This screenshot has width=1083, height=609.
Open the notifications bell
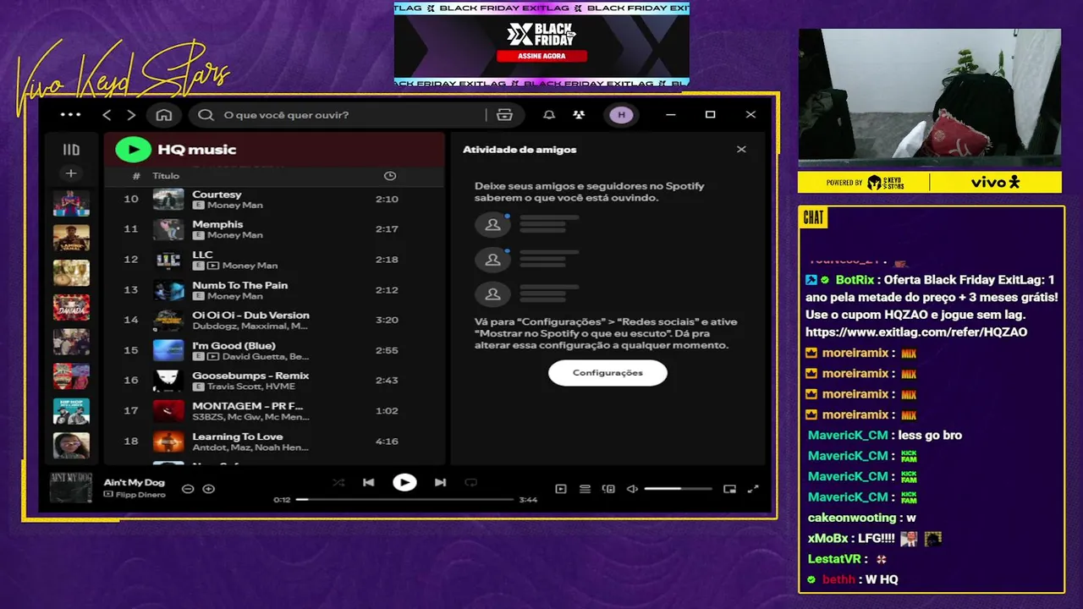click(549, 115)
